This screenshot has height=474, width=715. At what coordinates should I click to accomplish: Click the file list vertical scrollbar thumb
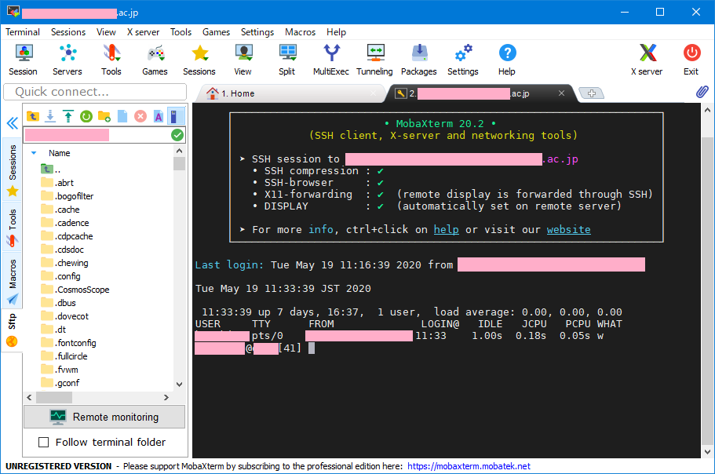pos(179,163)
